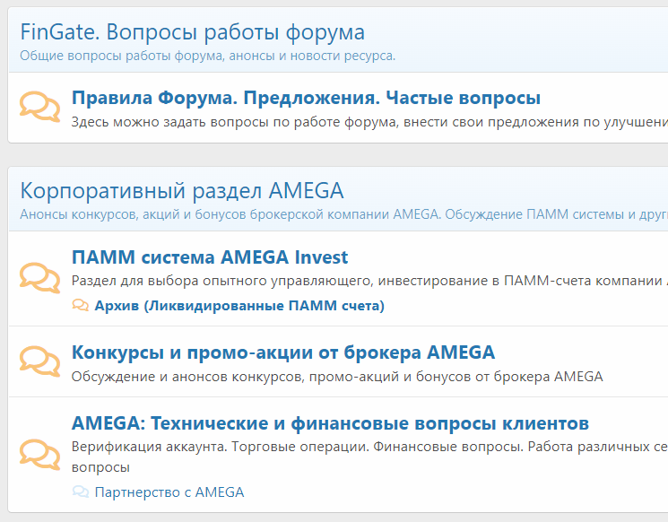Screen dimensions: 668x522
Task: Open the Корпоративный раздел AMEGA category heading
Action: pyautogui.click(x=182, y=191)
